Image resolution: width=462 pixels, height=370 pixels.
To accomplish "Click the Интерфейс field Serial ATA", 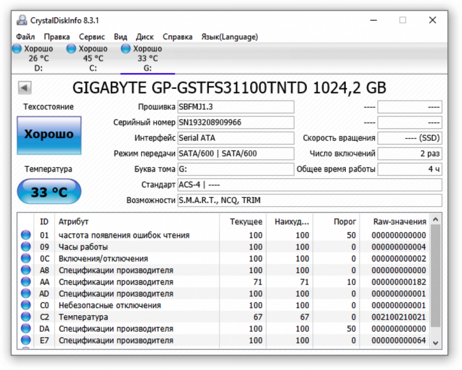I will tap(236, 138).
